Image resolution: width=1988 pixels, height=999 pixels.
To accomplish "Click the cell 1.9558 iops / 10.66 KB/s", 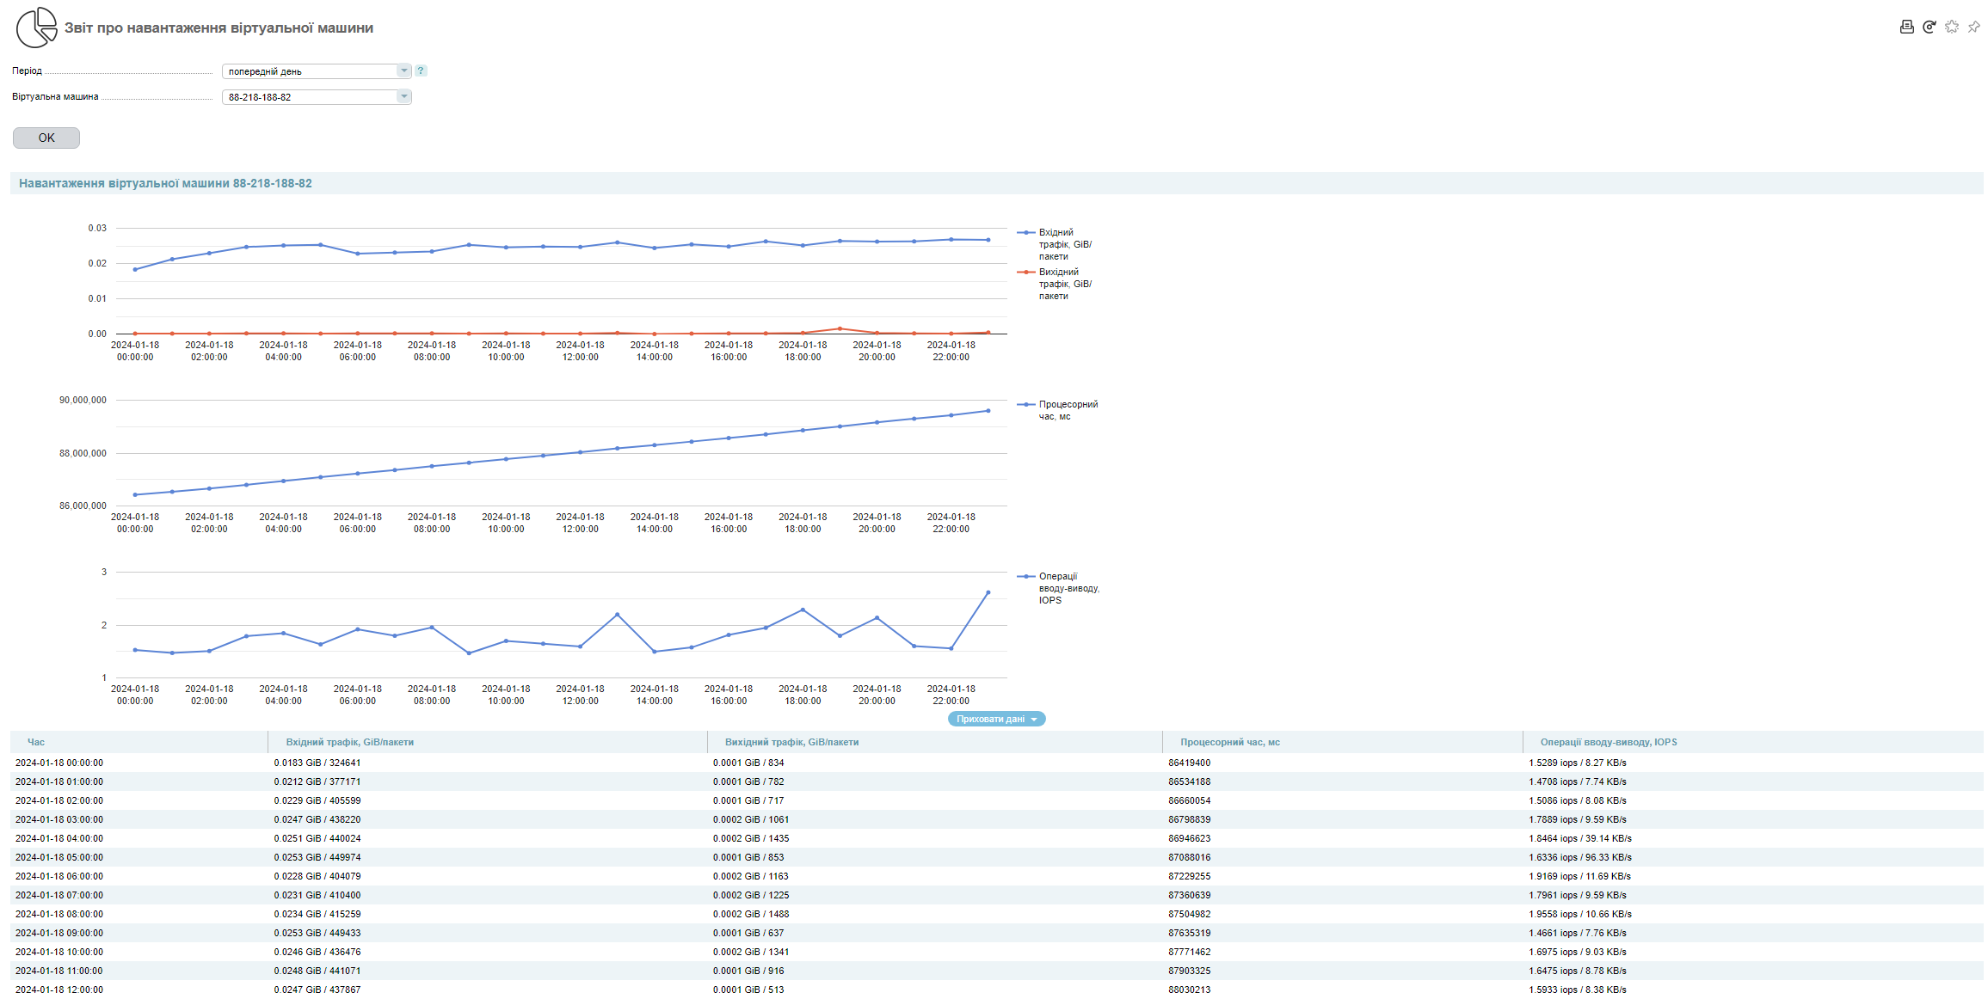I will pyautogui.click(x=1580, y=914).
